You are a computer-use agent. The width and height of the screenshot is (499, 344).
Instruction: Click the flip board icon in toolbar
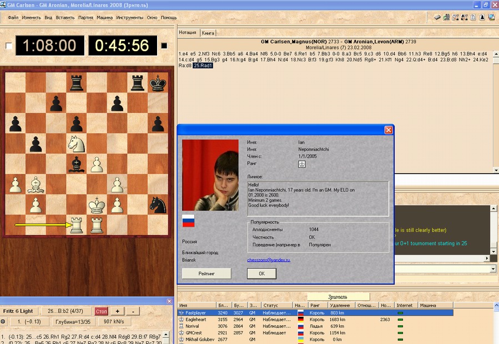446,17
